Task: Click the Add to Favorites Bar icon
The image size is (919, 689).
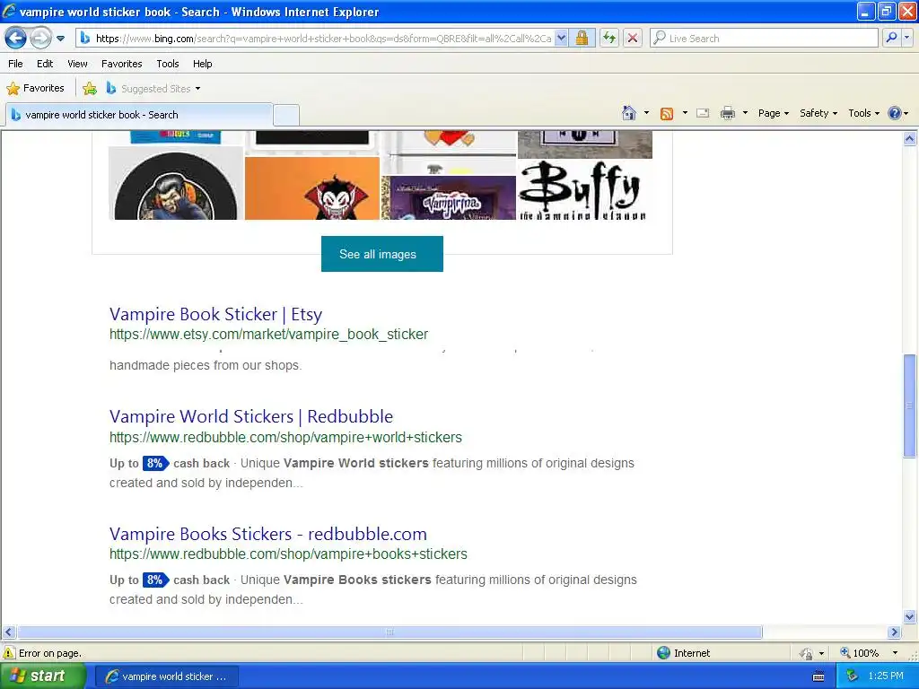Action: (90, 89)
